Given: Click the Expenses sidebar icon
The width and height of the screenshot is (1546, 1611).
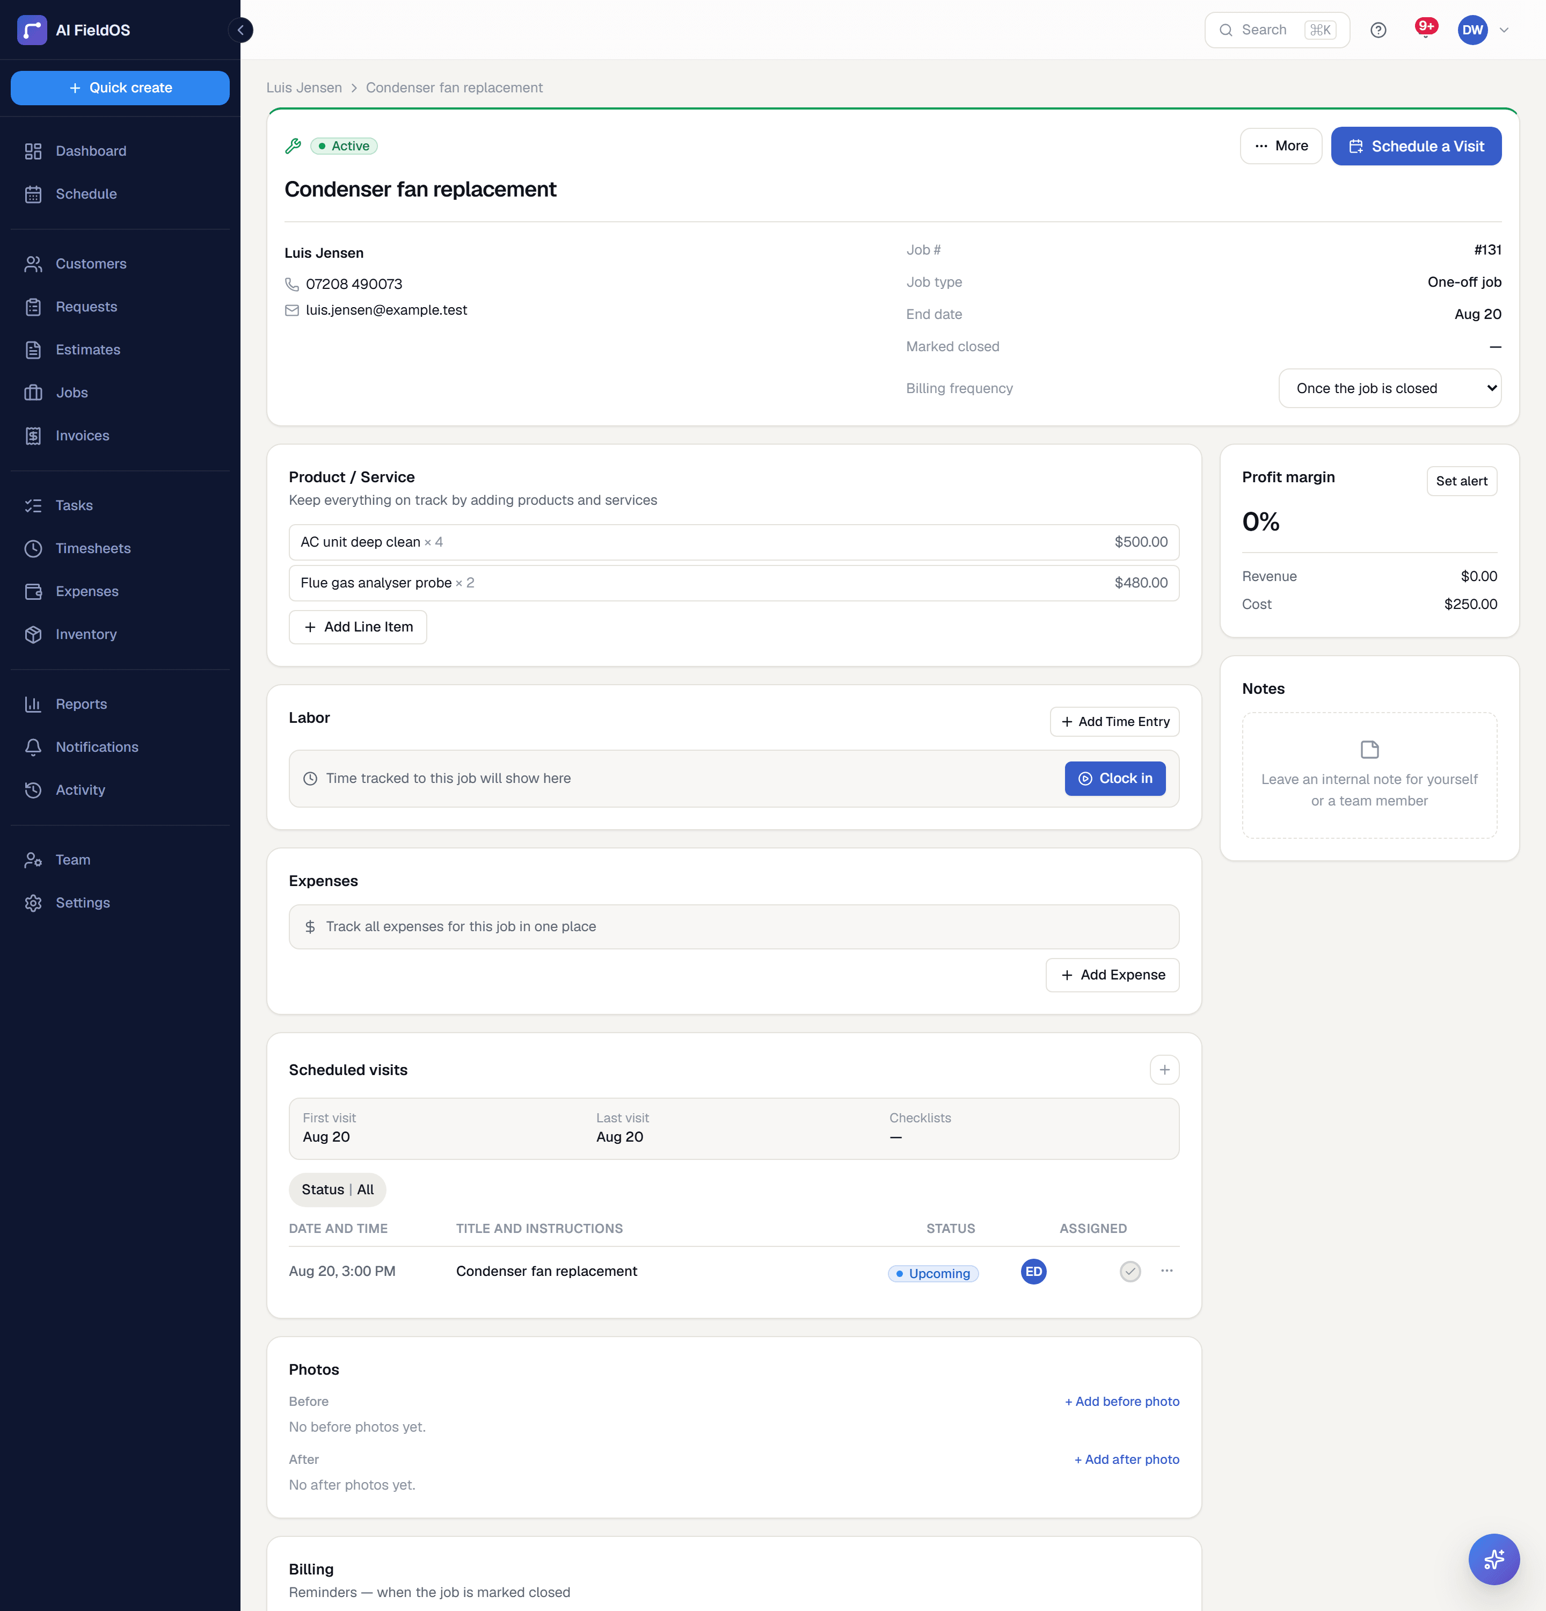Looking at the screenshot, I should 33,591.
